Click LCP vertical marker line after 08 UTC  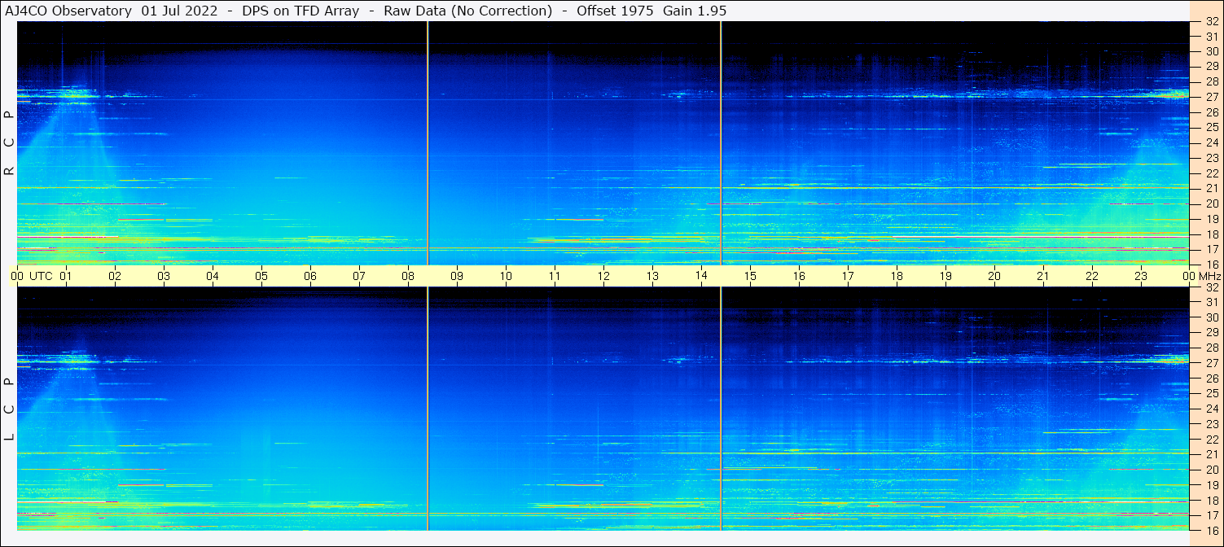tap(428, 409)
